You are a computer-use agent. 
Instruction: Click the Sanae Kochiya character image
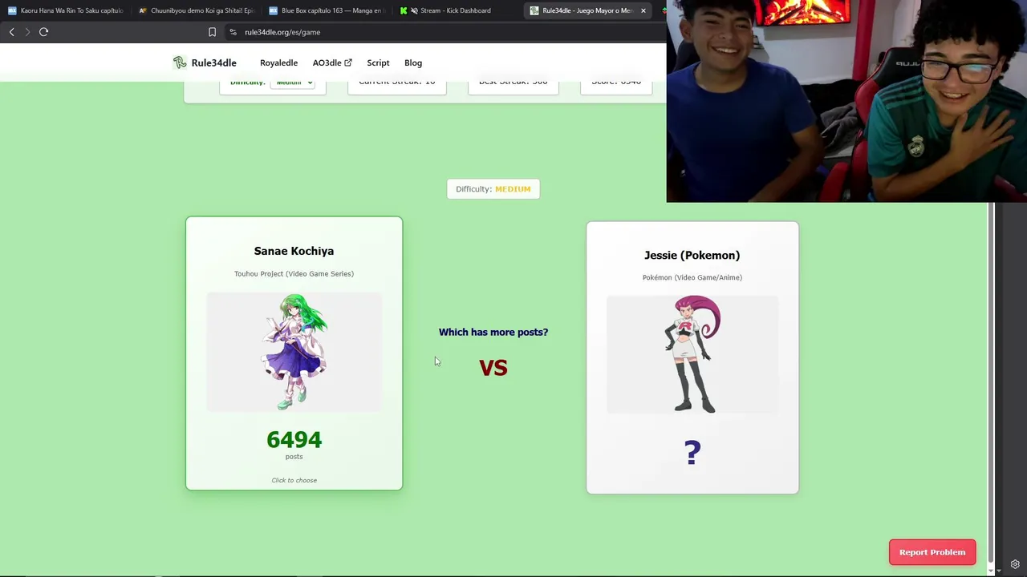[294, 352]
